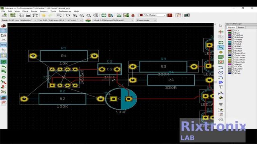Toggle visibility checkbox for the B.Cu layer
The height and width of the screenshot is (144, 257).
[x=233, y=33]
